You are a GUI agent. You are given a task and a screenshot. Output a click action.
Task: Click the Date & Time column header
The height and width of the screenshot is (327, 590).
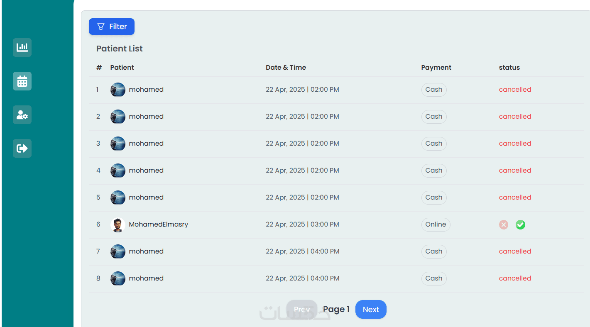coord(286,68)
